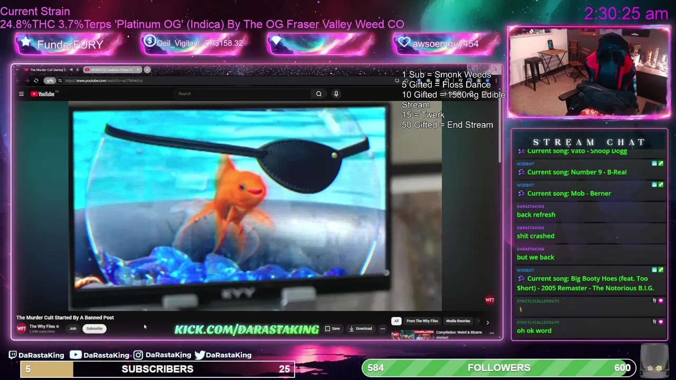Select the Media theories chip
Image resolution: width=676 pixels, height=380 pixels.
click(x=458, y=321)
